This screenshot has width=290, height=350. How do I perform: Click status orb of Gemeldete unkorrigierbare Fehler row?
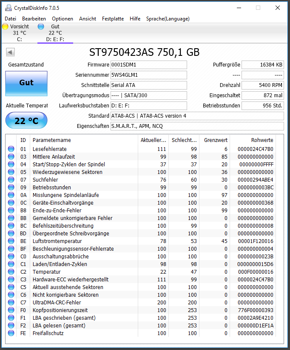11,218
